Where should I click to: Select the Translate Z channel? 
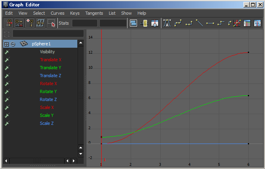pyautogui.click(x=50, y=76)
